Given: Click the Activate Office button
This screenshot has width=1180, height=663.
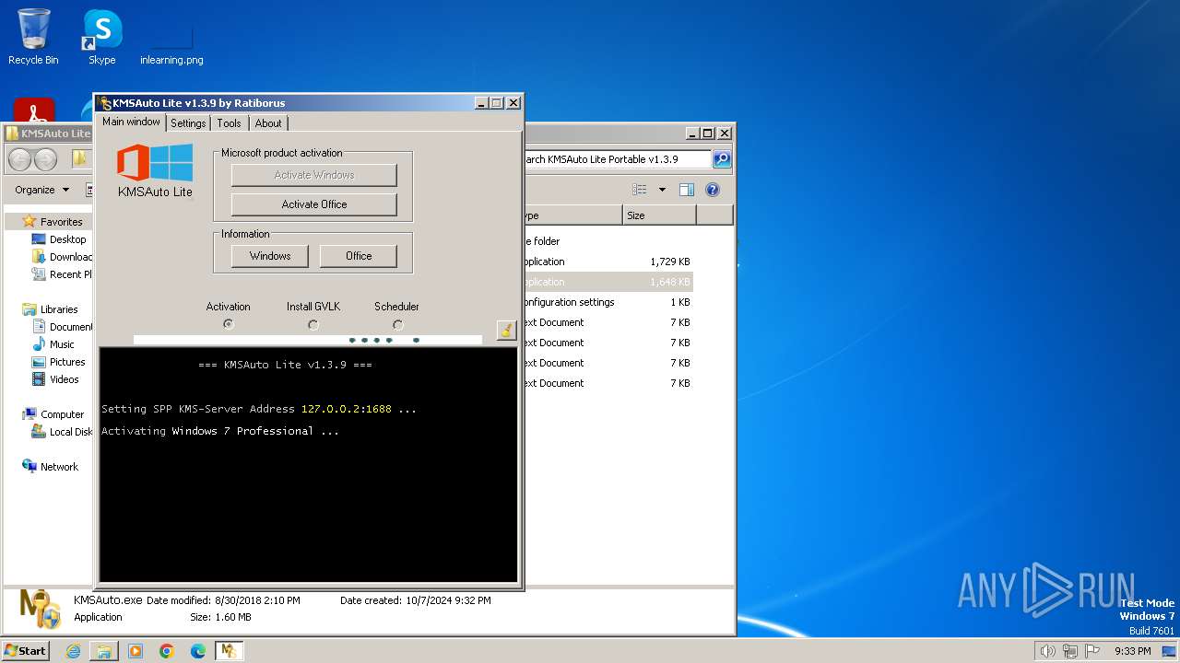Looking at the screenshot, I should (x=314, y=204).
